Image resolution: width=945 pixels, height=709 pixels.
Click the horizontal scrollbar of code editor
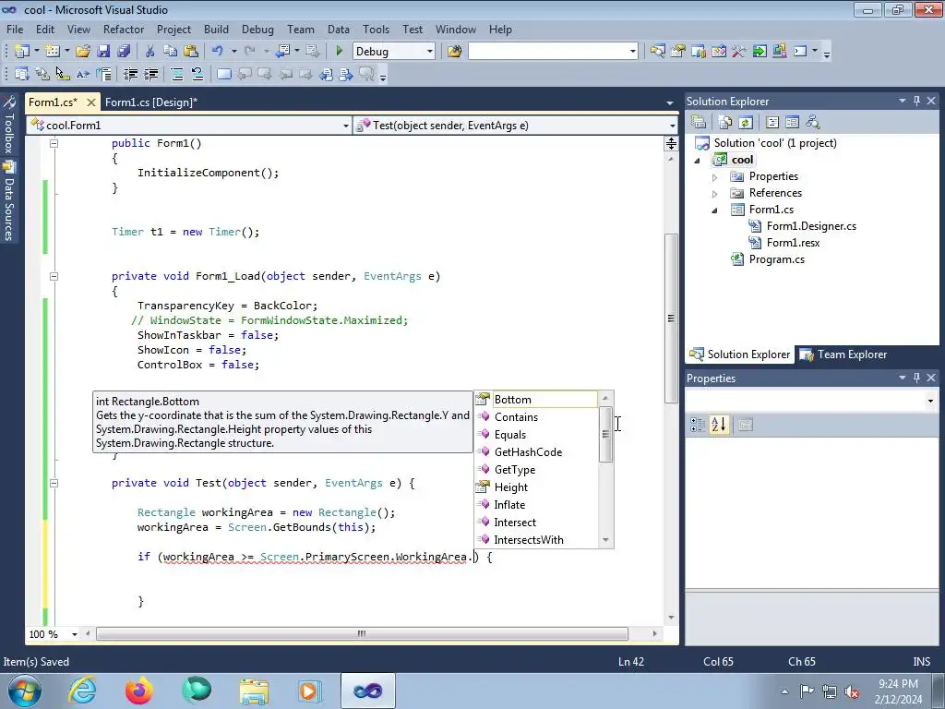pos(362,633)
